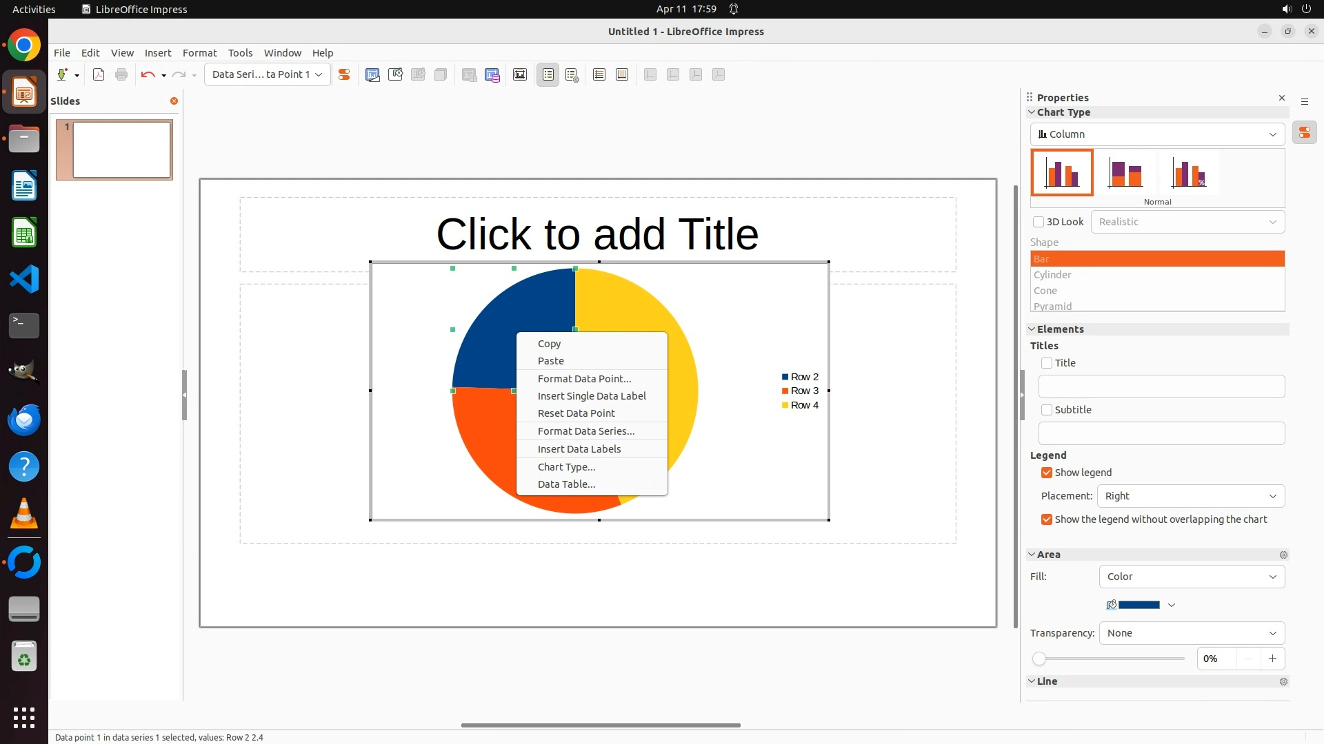Uncheck the Show legend checkbox
The image size is (1324, 744).
(x=1047, y=473)
